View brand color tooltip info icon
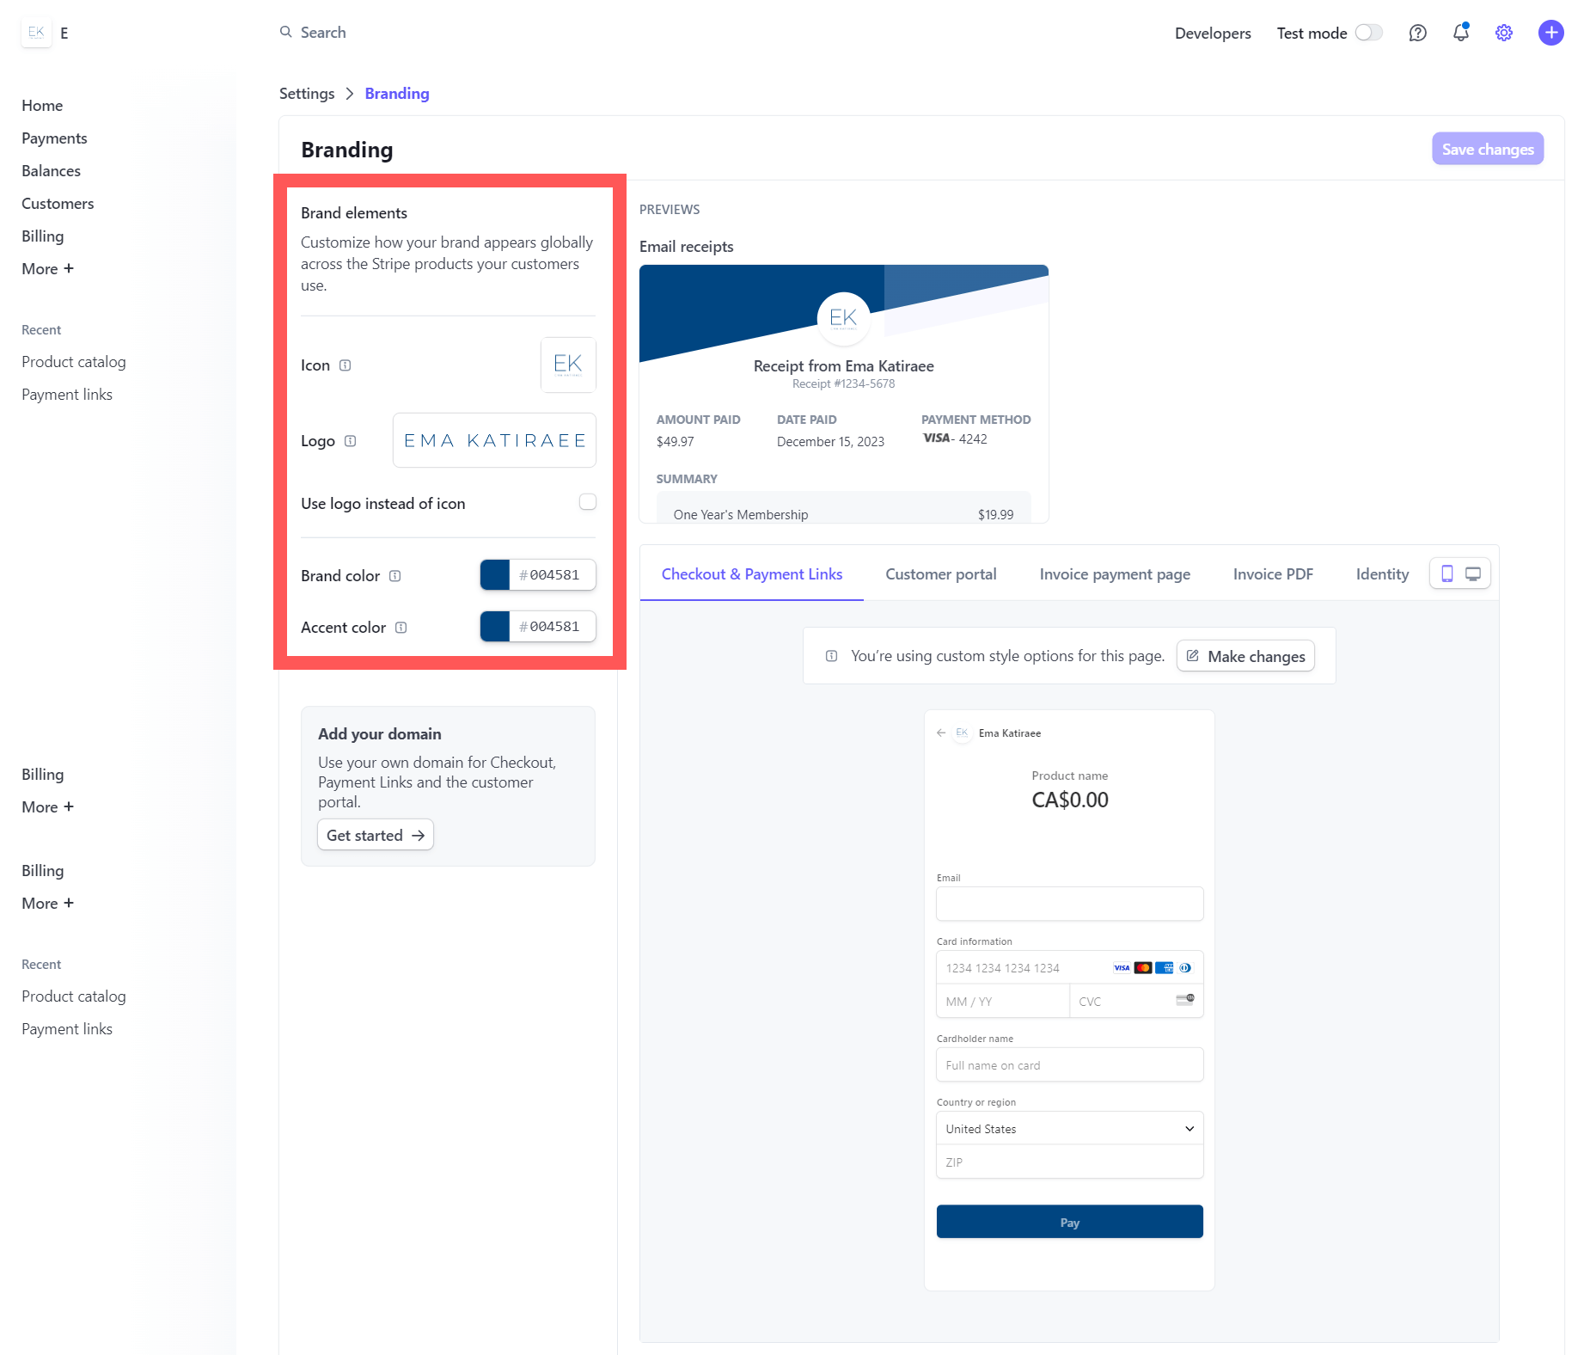 [x=394, y=576]
